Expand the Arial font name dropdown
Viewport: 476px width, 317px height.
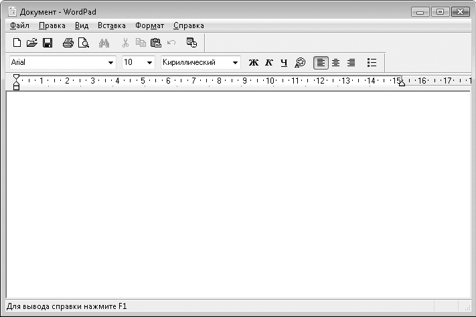click(x=111, y=62)
